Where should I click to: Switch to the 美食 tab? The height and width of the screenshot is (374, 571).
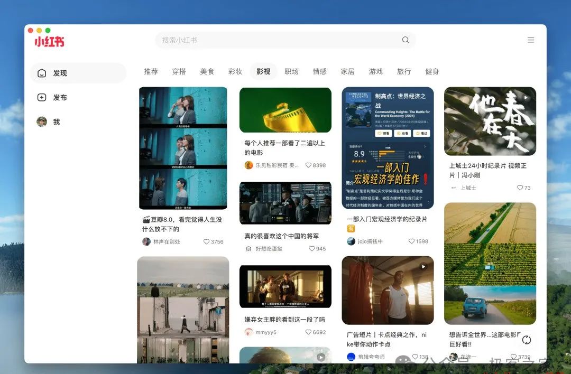pyautogui.click(x=207, y=71)
